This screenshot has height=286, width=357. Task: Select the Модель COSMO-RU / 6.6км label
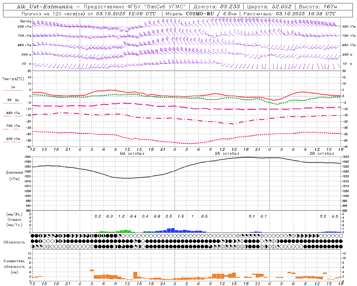(x=201, y=14)
